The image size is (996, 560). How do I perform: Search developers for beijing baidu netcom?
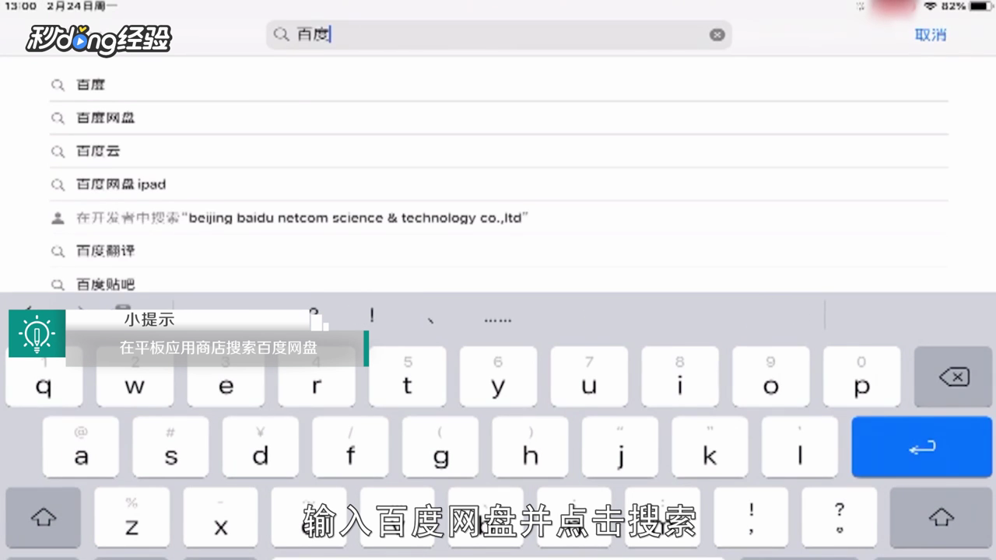point(499,219)
